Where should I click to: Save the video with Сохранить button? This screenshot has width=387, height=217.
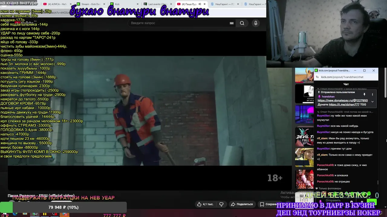268,204
